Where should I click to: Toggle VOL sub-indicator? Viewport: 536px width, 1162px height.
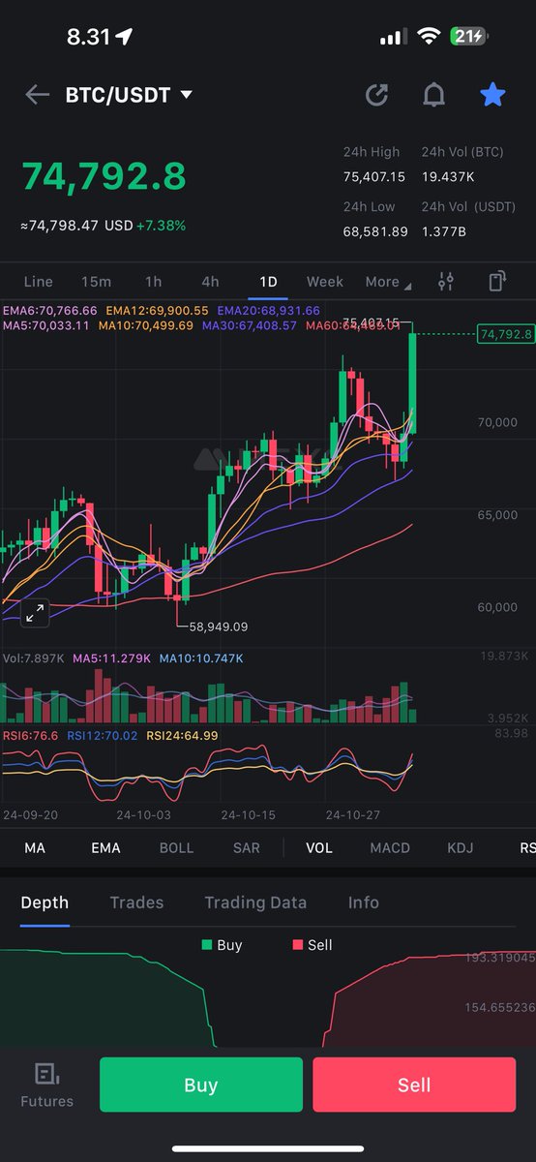(x=319, y=847)
